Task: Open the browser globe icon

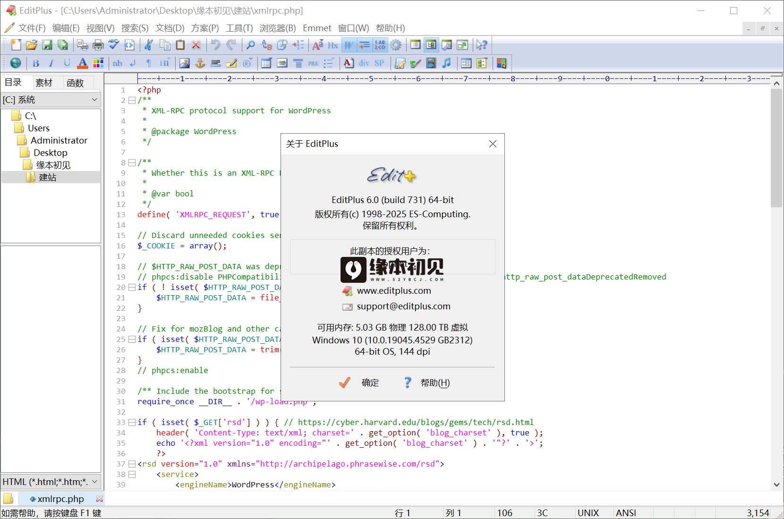Action: tap(16, 63)
